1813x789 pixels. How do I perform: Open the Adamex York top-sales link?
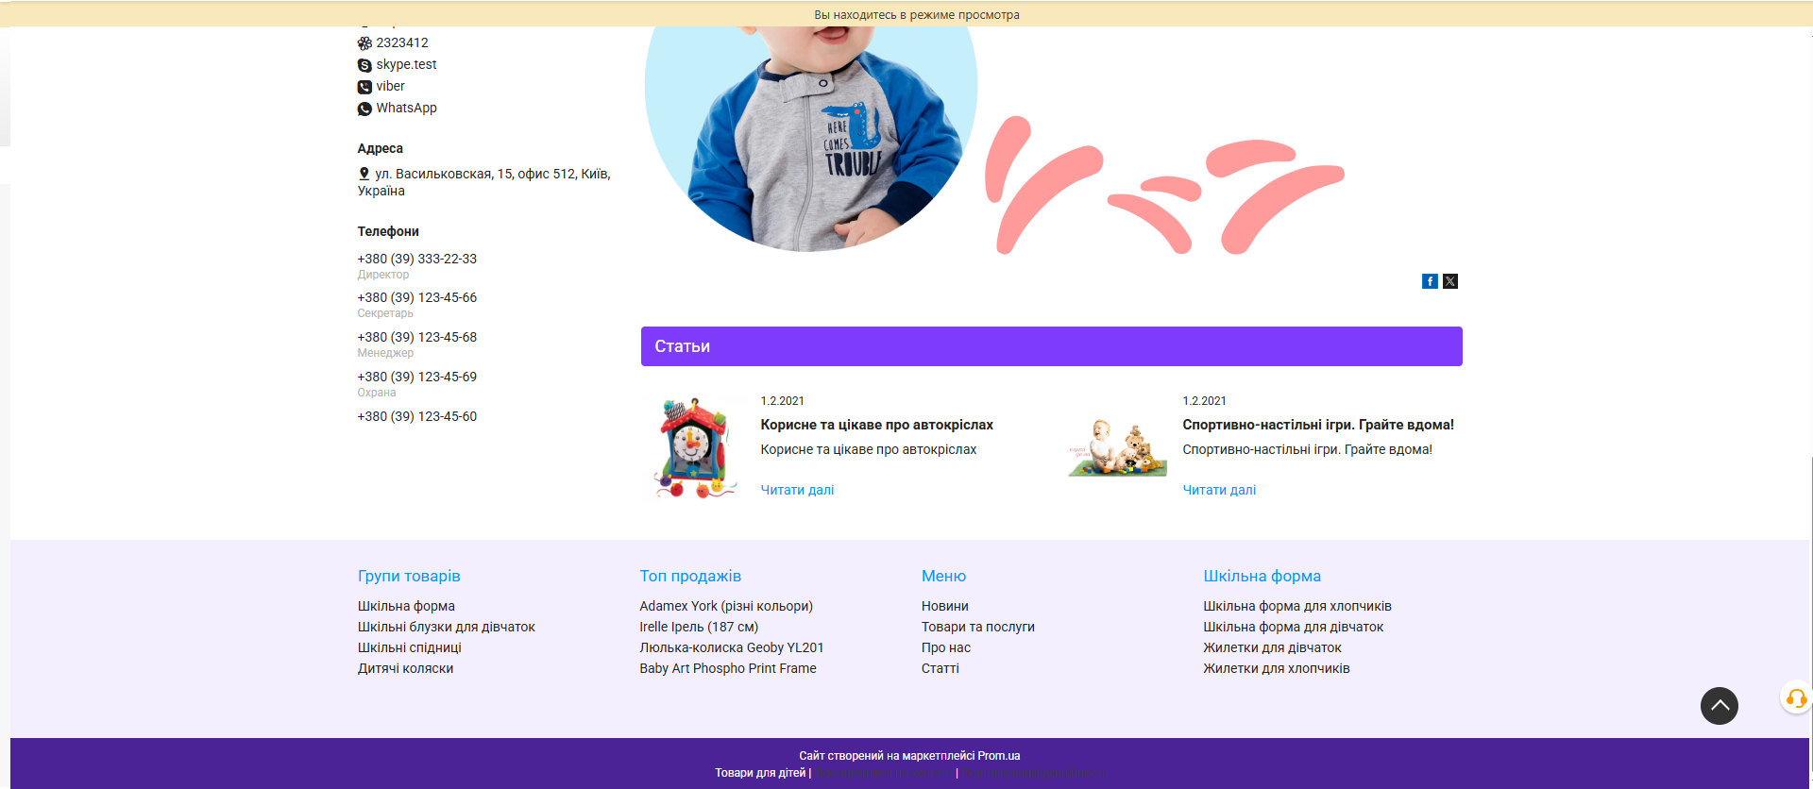tap(725, 606)
